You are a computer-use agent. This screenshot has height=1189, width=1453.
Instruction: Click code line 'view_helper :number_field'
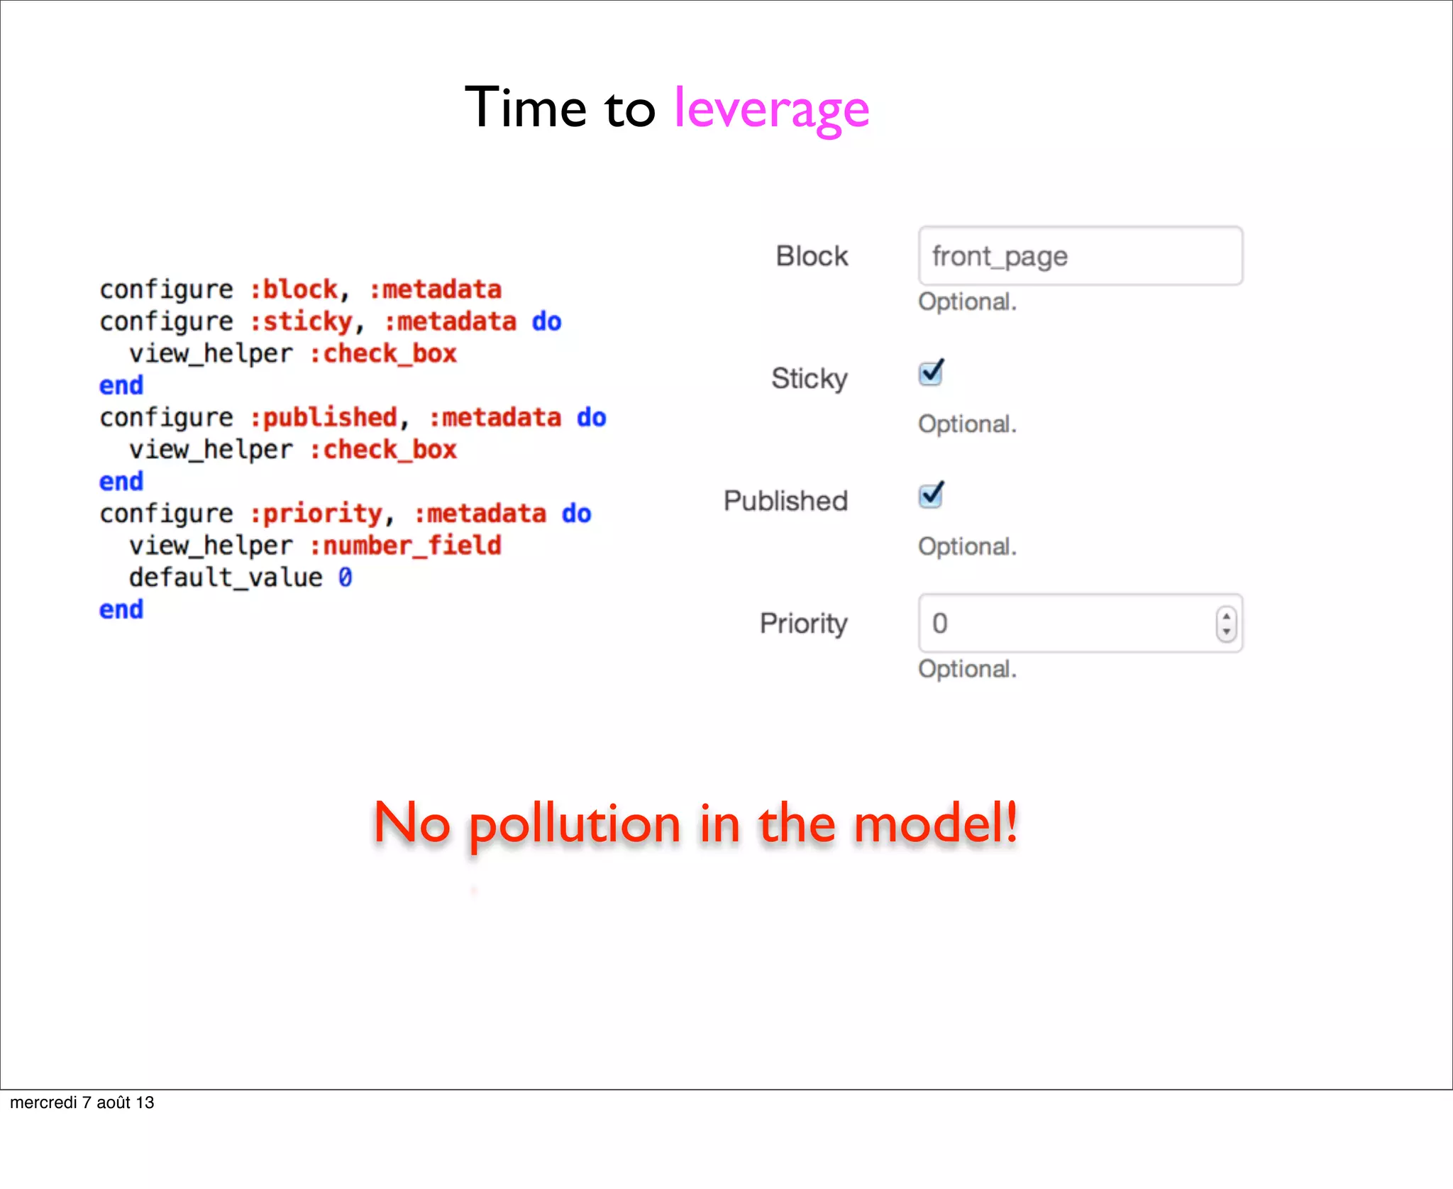(315, 546)
